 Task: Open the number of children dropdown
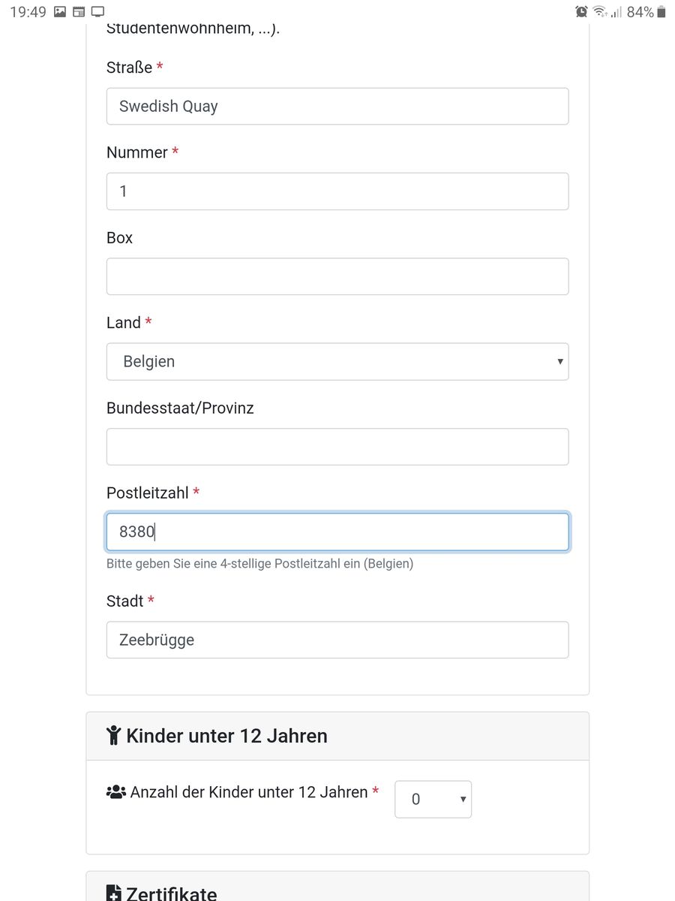click(433, 800)
